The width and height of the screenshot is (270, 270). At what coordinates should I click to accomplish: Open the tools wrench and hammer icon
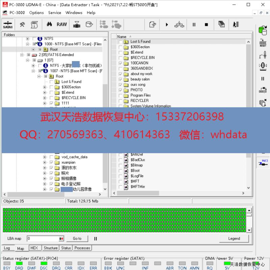tap(22, 25)
